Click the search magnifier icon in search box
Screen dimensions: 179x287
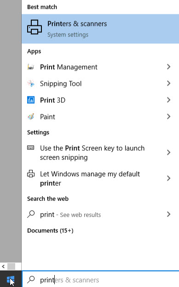click(x=31, y=280)
